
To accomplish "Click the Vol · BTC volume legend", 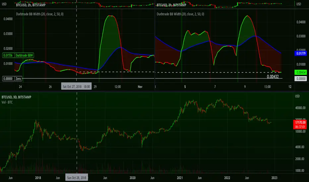I will [7, 102].
